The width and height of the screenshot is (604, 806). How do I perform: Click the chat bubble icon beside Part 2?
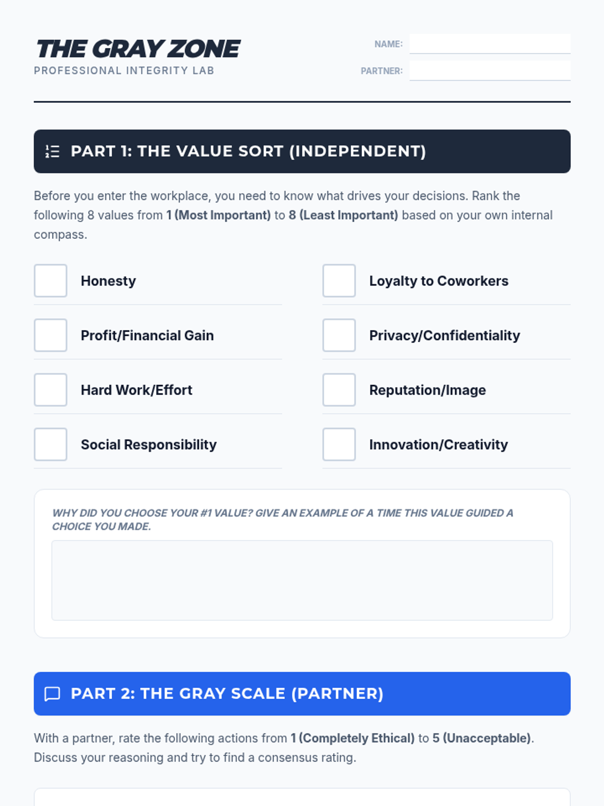coord(52,694)
